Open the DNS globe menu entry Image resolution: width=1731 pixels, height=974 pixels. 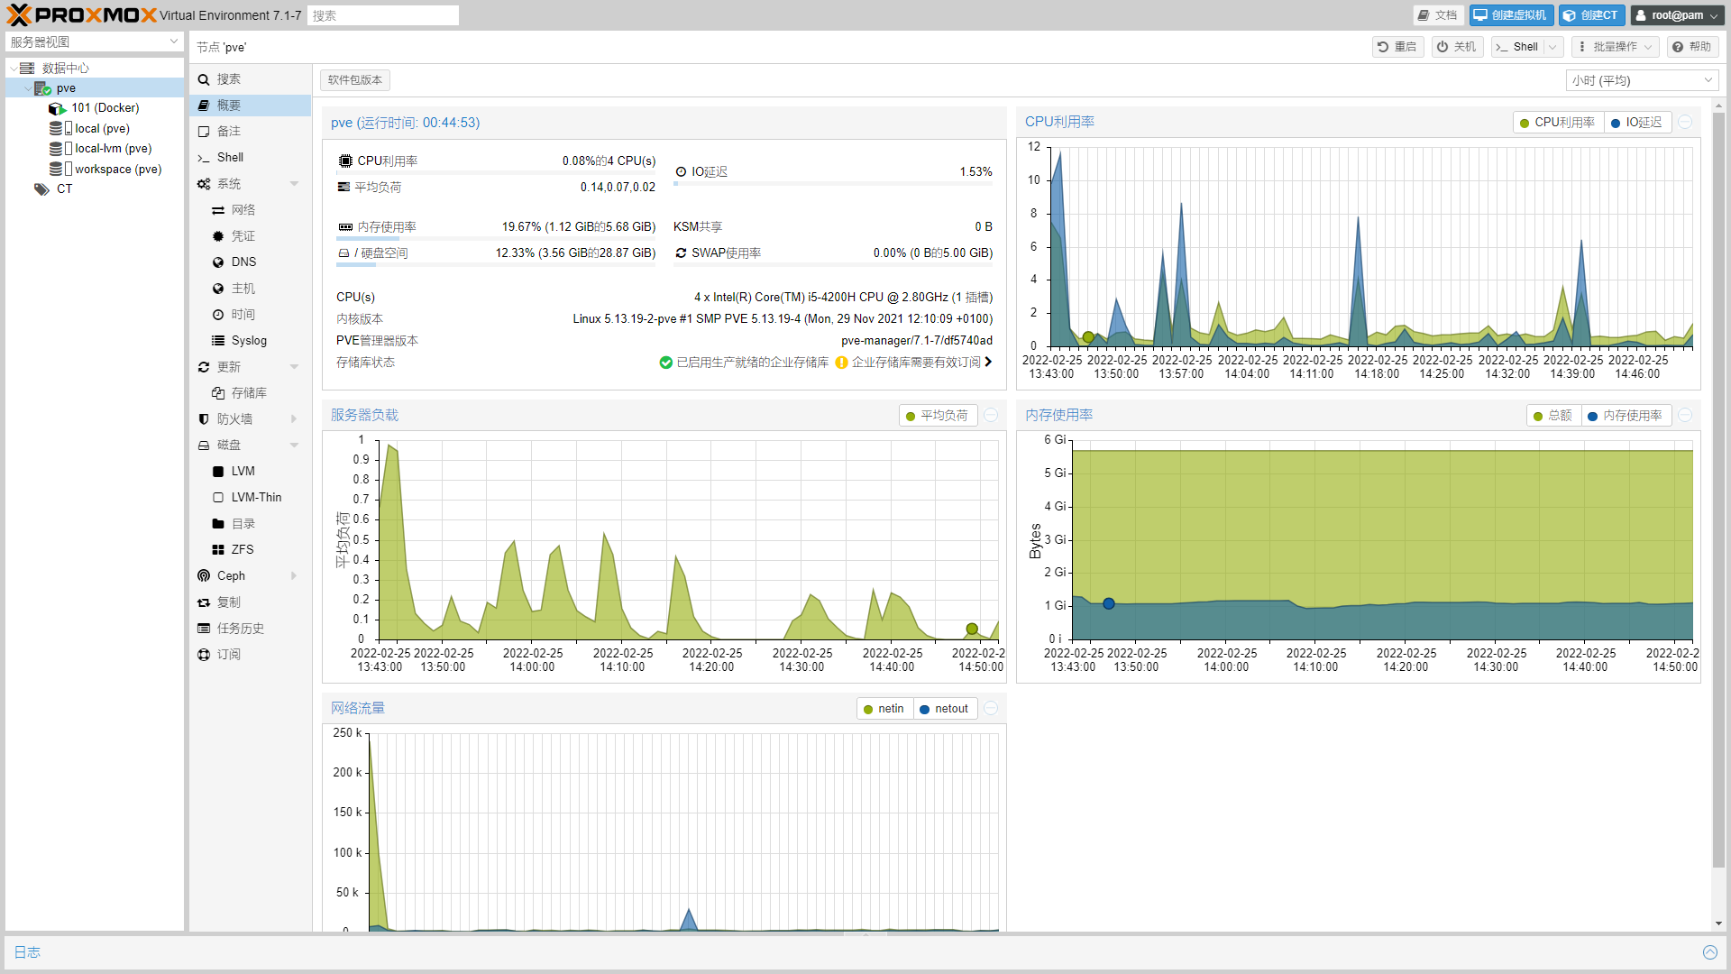(x=243, y=262)
